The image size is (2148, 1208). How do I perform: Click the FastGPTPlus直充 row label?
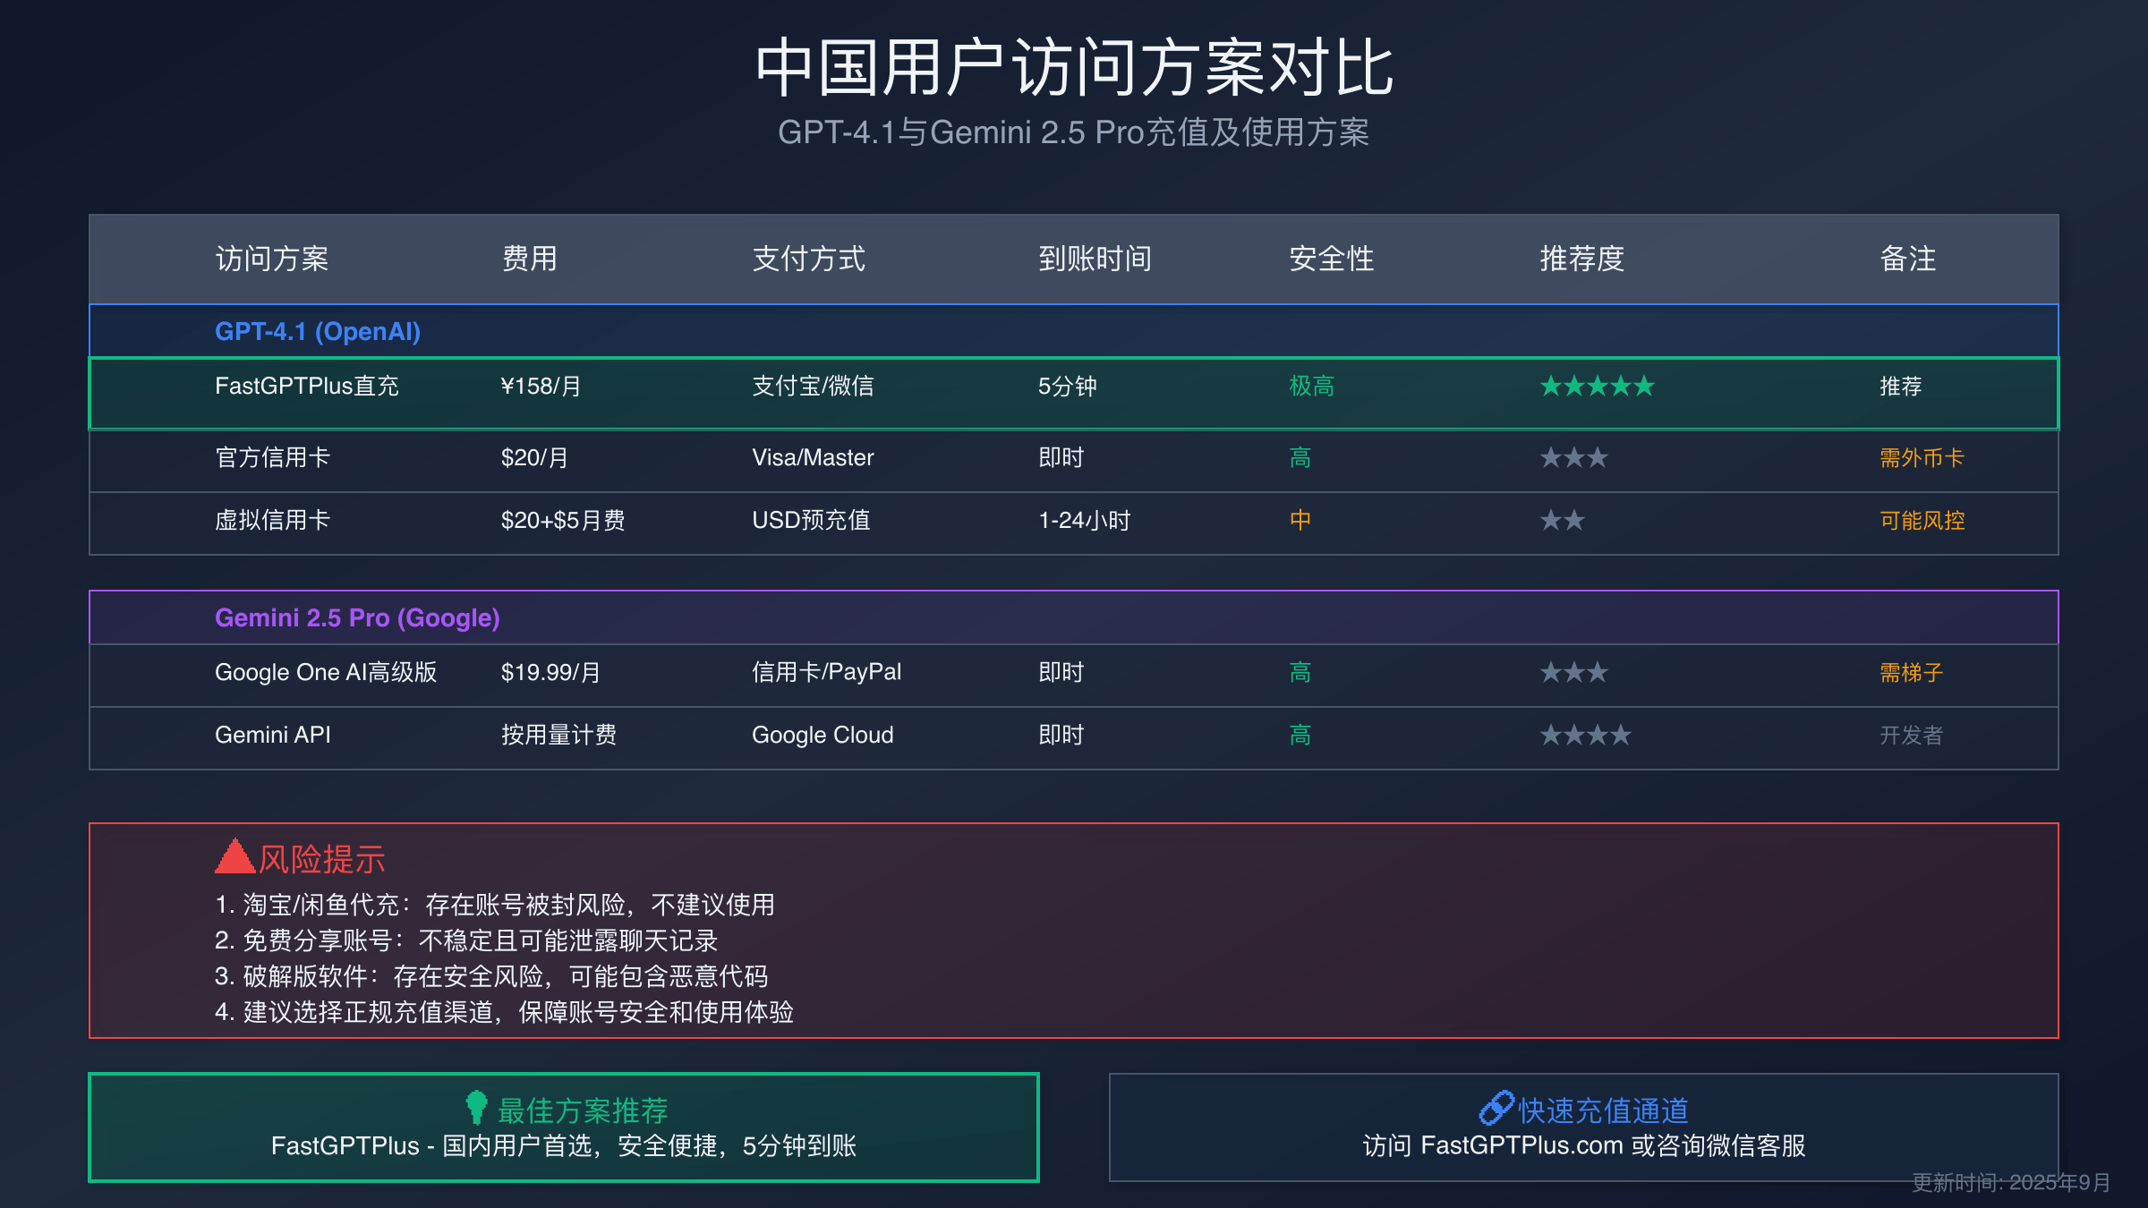pyautogui.click(x=307, y=387)
